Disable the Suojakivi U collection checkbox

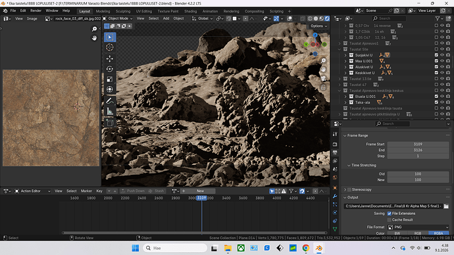(x=436, y=55)
